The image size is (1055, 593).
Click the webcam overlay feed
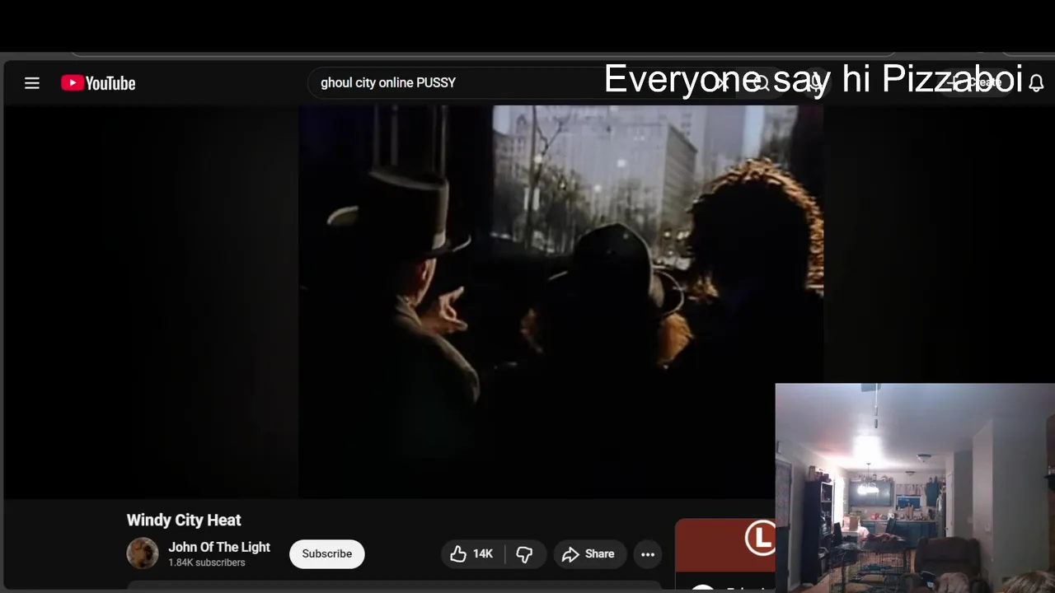click(915, 488)
